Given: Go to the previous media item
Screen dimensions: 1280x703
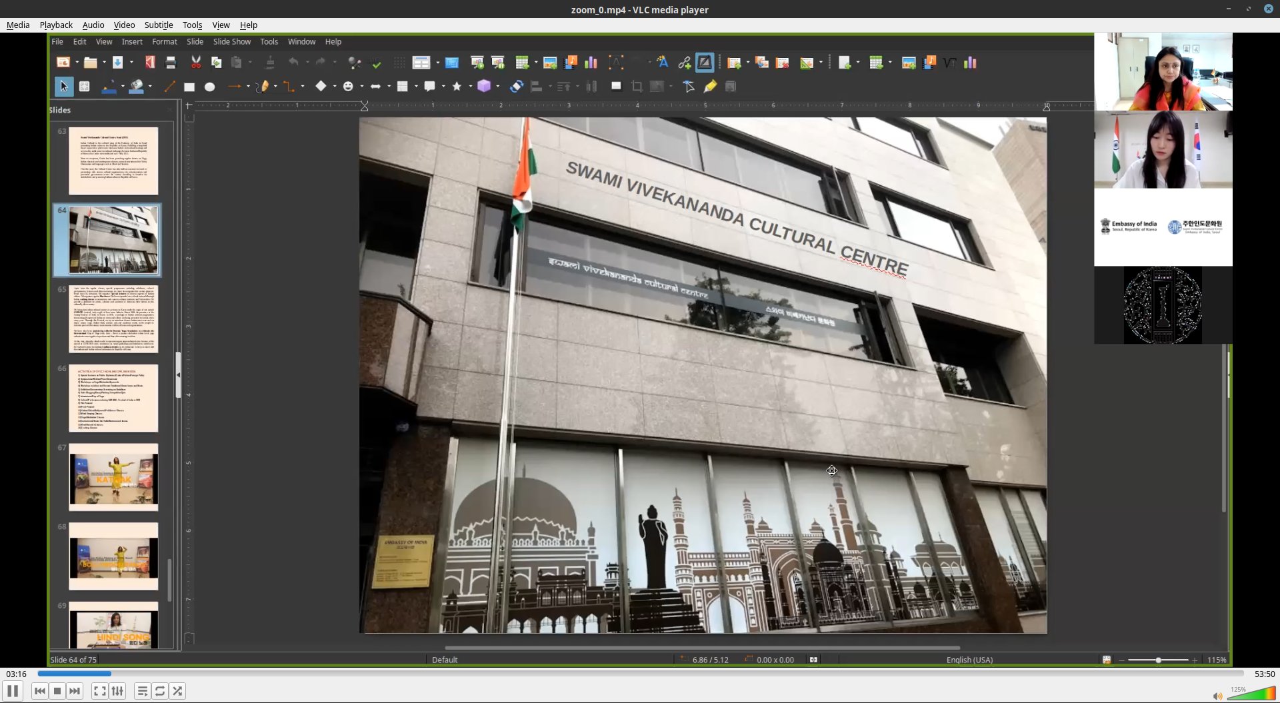Looking at the screenshot, I should (40, 691).
